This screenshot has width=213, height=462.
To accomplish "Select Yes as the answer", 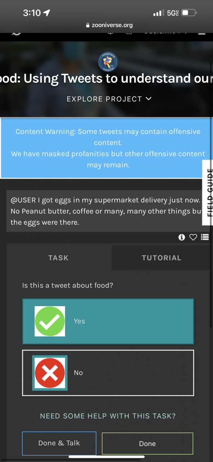I will tap(108, 321).
